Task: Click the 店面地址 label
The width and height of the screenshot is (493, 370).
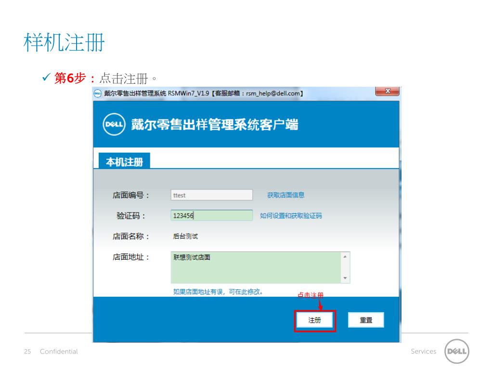Action: click(131, 257)
